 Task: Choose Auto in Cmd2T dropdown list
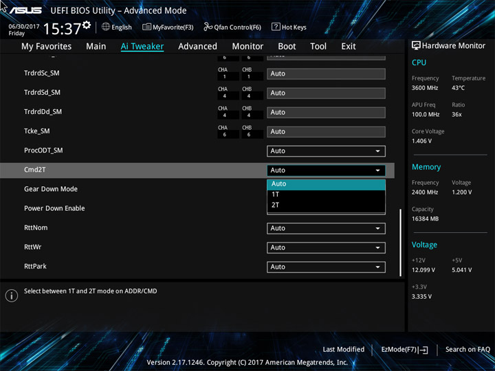326,184
